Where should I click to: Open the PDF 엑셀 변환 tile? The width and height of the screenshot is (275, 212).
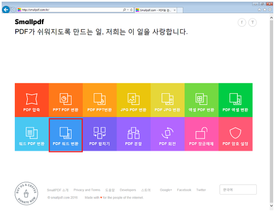pyautogui.click(x=236, y=100)
